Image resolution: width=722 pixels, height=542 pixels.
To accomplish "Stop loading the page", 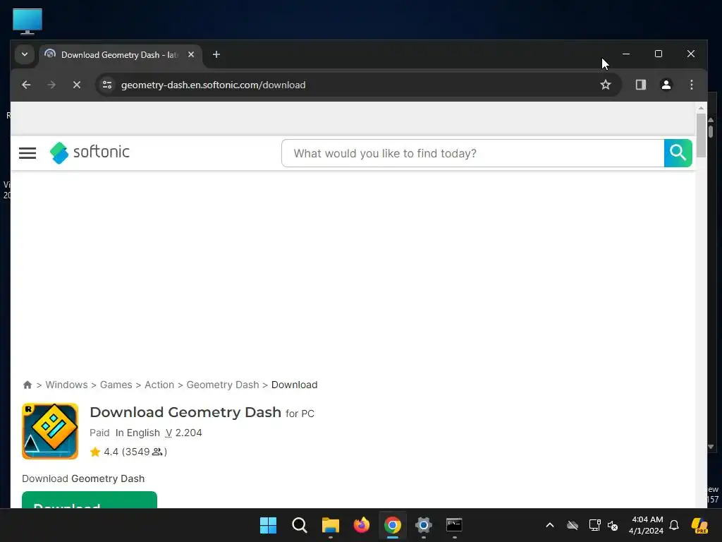I will pyautogui.click(x=77, y=85).
